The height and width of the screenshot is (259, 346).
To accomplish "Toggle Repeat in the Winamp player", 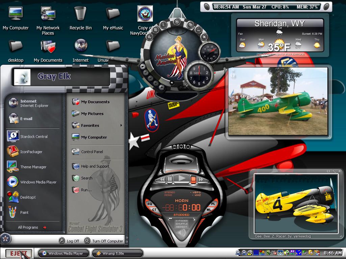I will [x=181, y=227].
